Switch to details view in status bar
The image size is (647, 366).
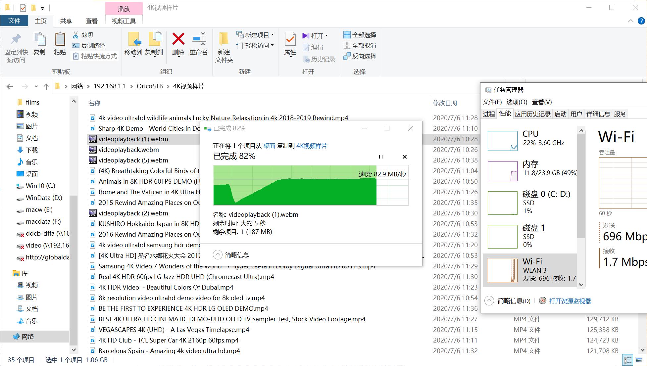point(628,360)
